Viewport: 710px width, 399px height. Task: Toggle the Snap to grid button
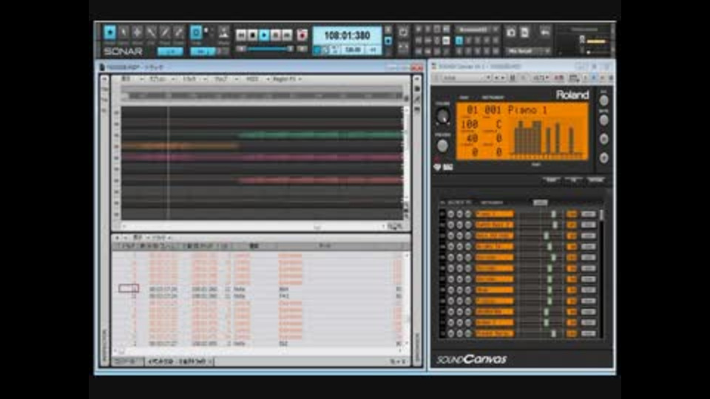pyautogui.click(x=196, y=33)
